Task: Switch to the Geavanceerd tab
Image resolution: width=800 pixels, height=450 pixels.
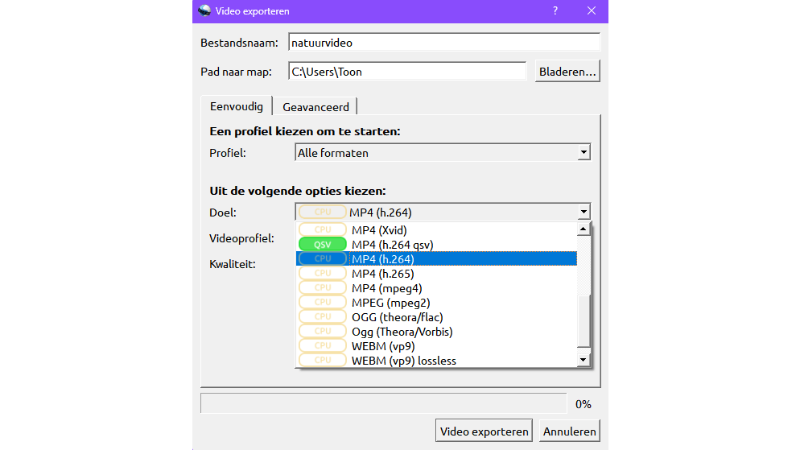Action: (315, 106)
